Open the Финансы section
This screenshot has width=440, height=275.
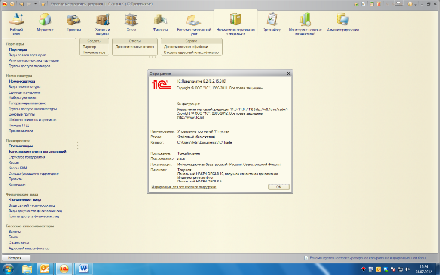[160, 22]
